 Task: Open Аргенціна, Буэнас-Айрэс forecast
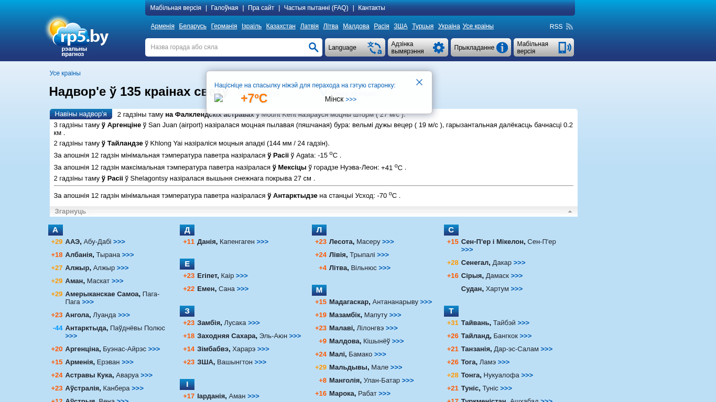(x=113, y=349)
